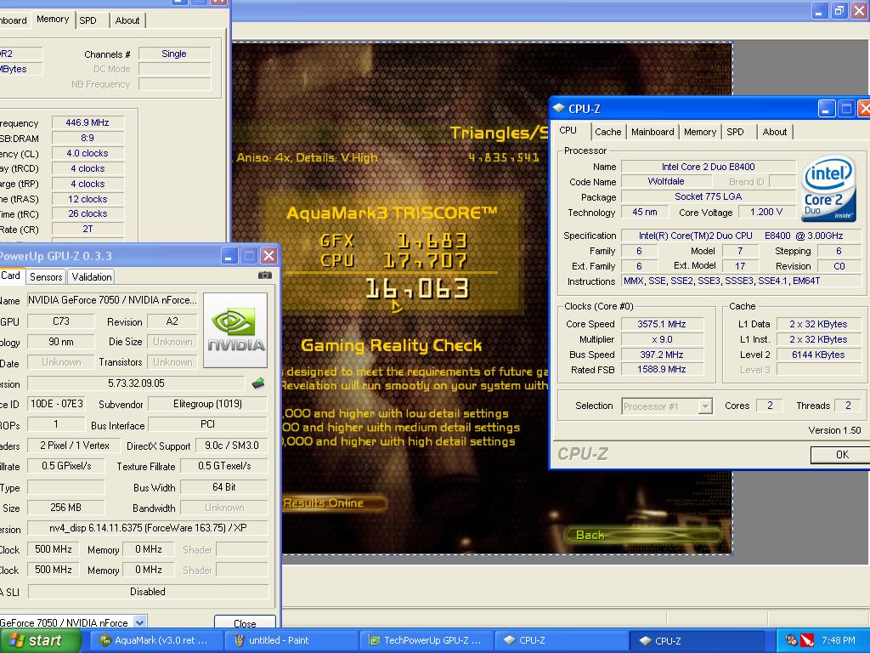Viewport: 870px width, 653px height.
Task: Click the Channels # Single value
Action: tap(174, 54)
